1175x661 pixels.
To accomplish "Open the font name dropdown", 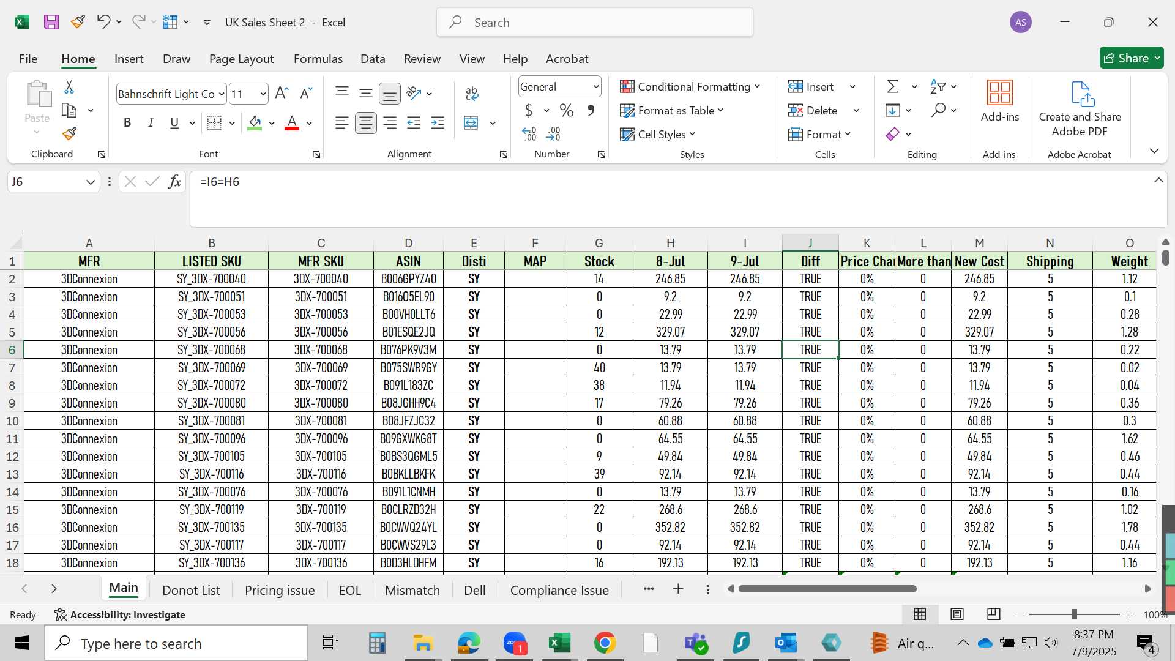I will pyautogui.click(x=222, y=94).
